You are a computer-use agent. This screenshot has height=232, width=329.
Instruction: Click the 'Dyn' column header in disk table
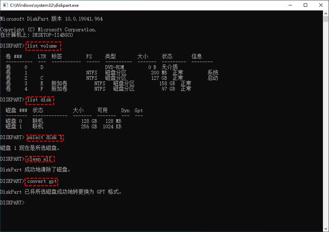click(x=125, y=110)
